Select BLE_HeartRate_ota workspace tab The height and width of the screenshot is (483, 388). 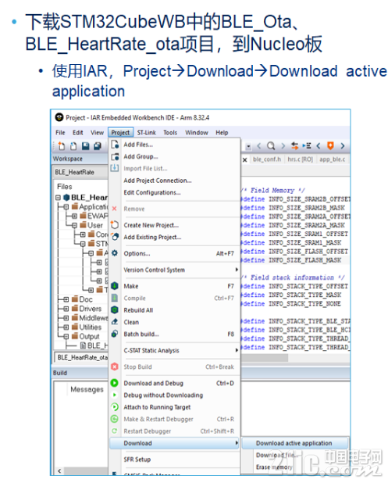click(82, 357)
